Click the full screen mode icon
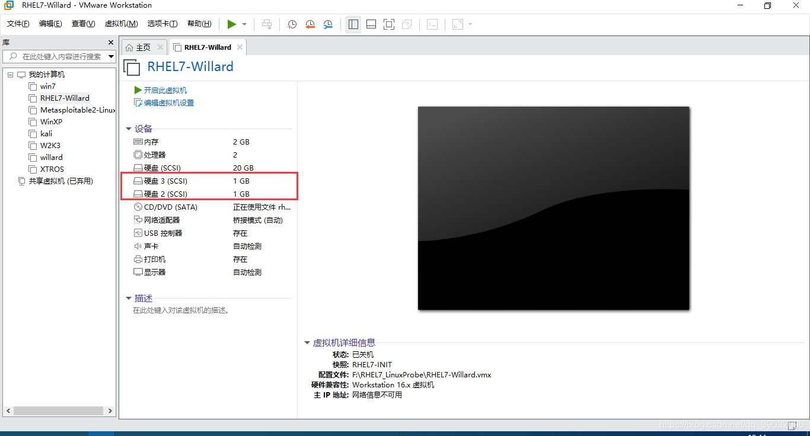810x436 pixels. click(389, 24)
